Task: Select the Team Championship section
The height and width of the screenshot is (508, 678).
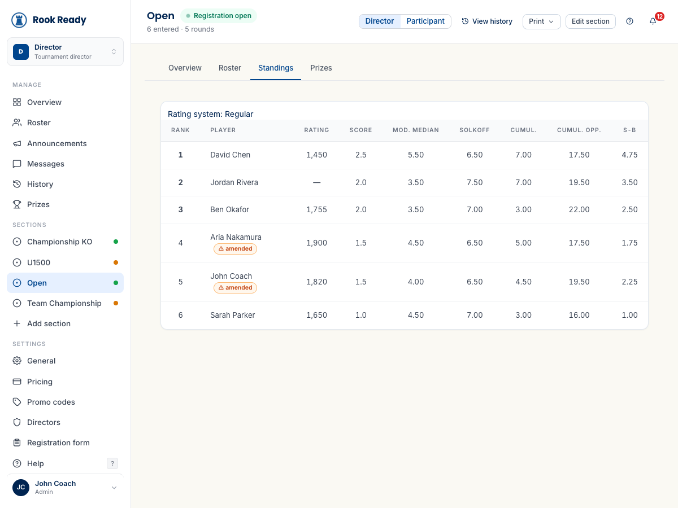Action: [65, 303]
